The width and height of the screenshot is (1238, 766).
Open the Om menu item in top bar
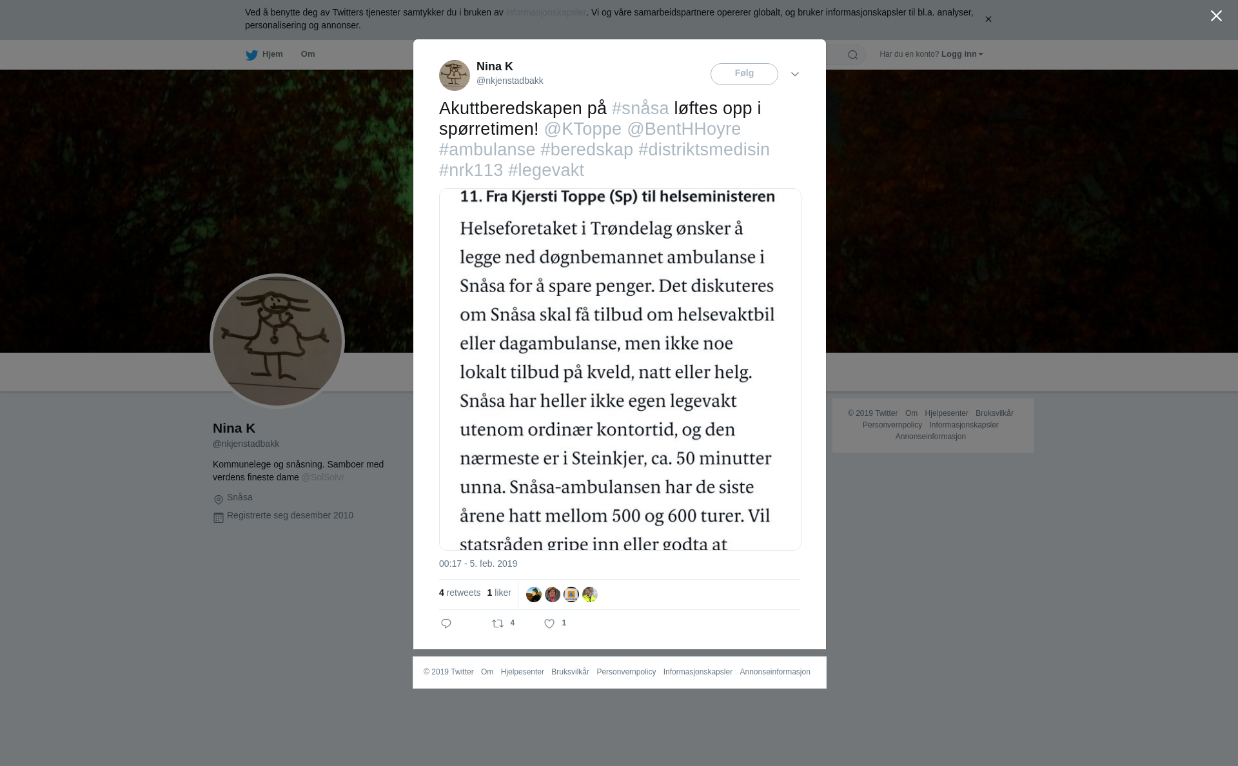tap(308, 54)
